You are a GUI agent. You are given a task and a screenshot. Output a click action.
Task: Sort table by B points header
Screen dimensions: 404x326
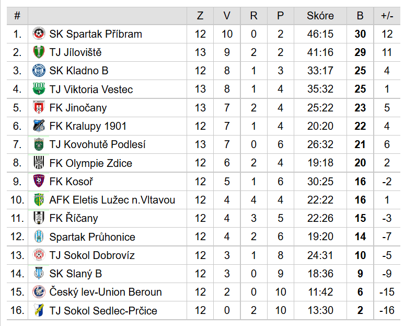tap(360, 16)
